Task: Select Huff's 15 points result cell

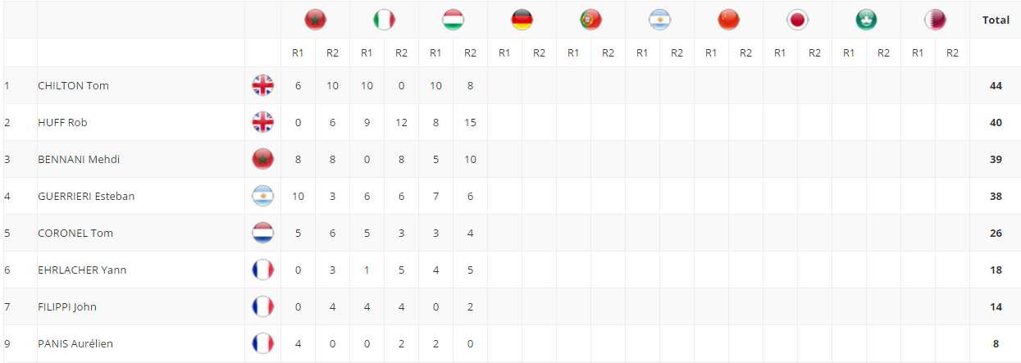Action: pos(470,122)
